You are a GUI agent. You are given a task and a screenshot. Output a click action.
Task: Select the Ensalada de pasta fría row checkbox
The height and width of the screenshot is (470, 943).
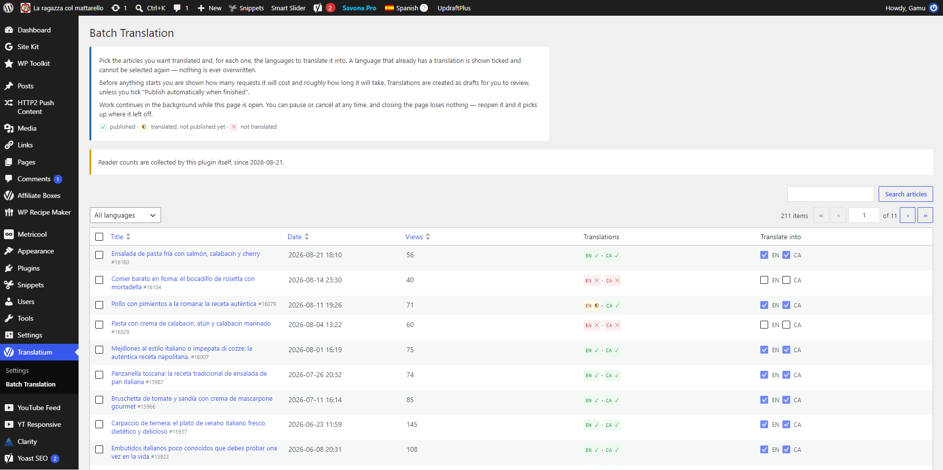[99, 255]
